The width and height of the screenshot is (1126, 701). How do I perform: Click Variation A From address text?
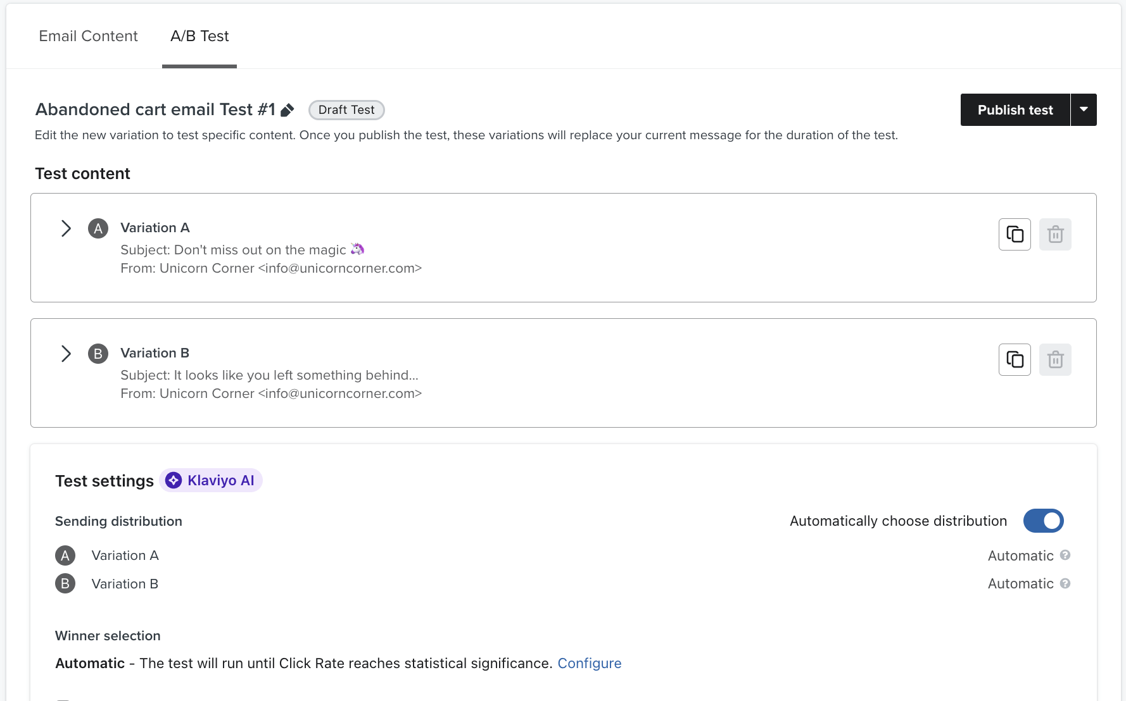tap(271, 268)
